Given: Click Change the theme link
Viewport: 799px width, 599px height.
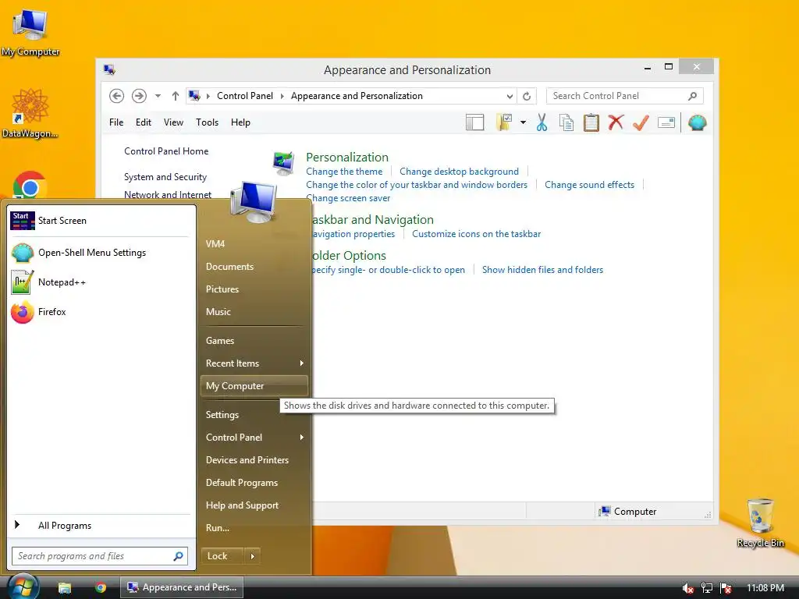Looking at the screenshot, I should pyautogui.click(x=344, y=172).
